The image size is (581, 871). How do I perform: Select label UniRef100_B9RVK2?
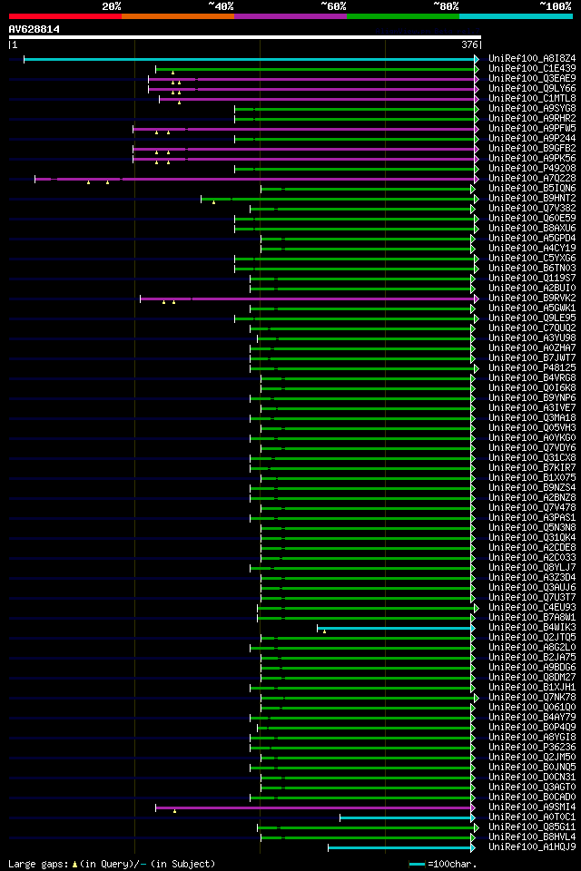[532, 298]
